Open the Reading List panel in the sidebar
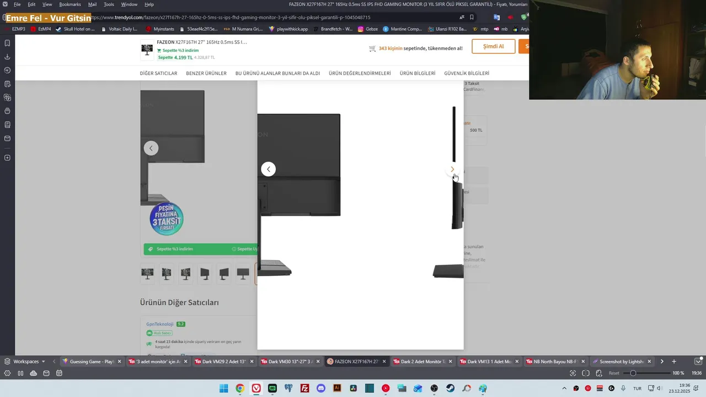Screen dimensions: 706x397 click(7, 111)
